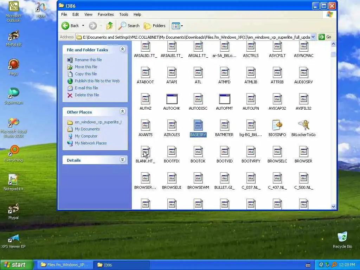360x270 pixels.
Task: Open the Help menu
Action: (137, 14)
